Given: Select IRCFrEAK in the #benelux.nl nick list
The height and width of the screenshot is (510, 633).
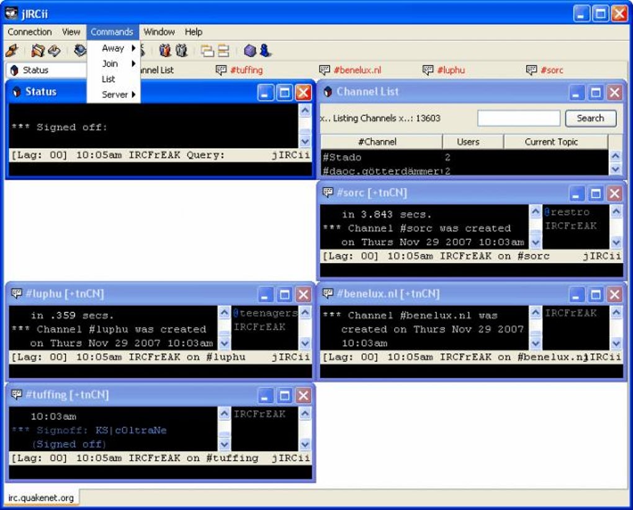Looking at the screenshot, I should click(x=571, y=313).
